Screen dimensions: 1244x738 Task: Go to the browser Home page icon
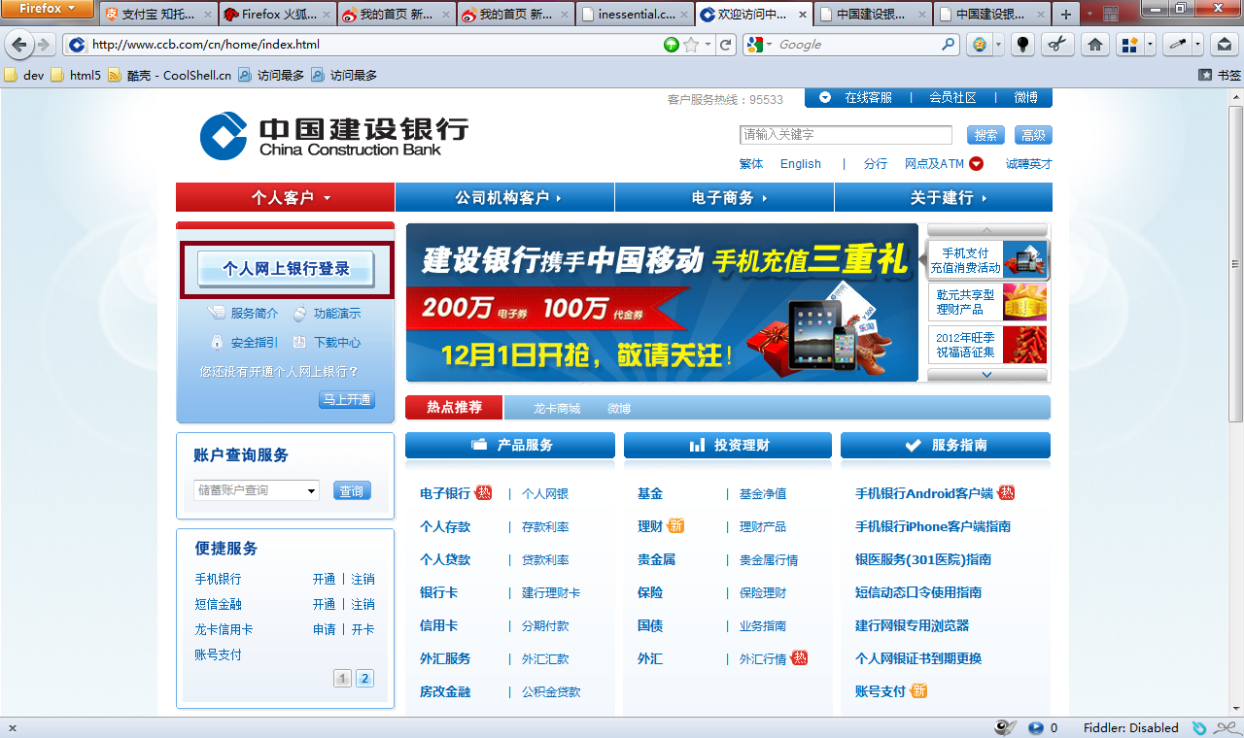1095,45
